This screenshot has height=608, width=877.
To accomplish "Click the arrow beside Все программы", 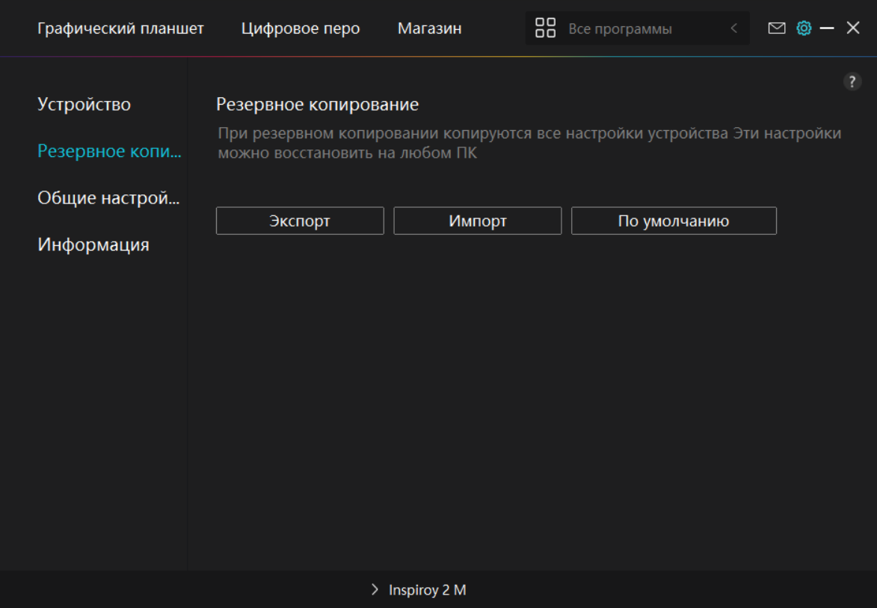I will pos(733,28).
